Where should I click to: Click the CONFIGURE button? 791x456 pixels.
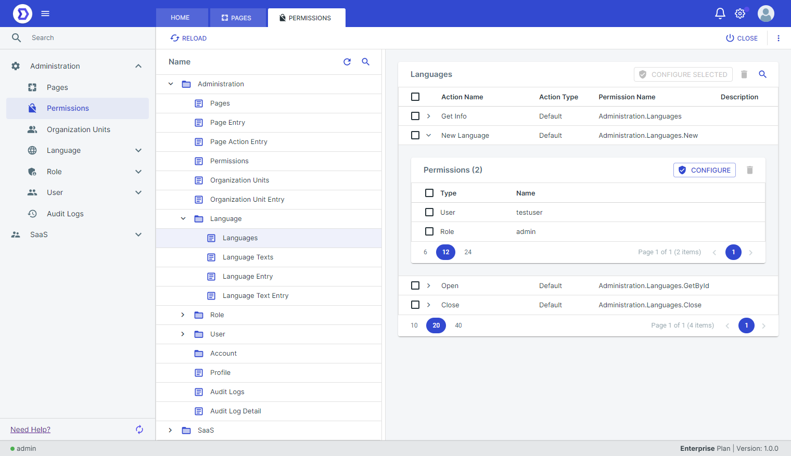tap(705, 170)
